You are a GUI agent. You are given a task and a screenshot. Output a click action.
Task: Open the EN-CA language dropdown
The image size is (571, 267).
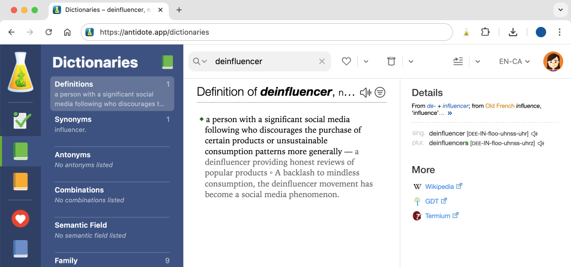coord(514,61)
